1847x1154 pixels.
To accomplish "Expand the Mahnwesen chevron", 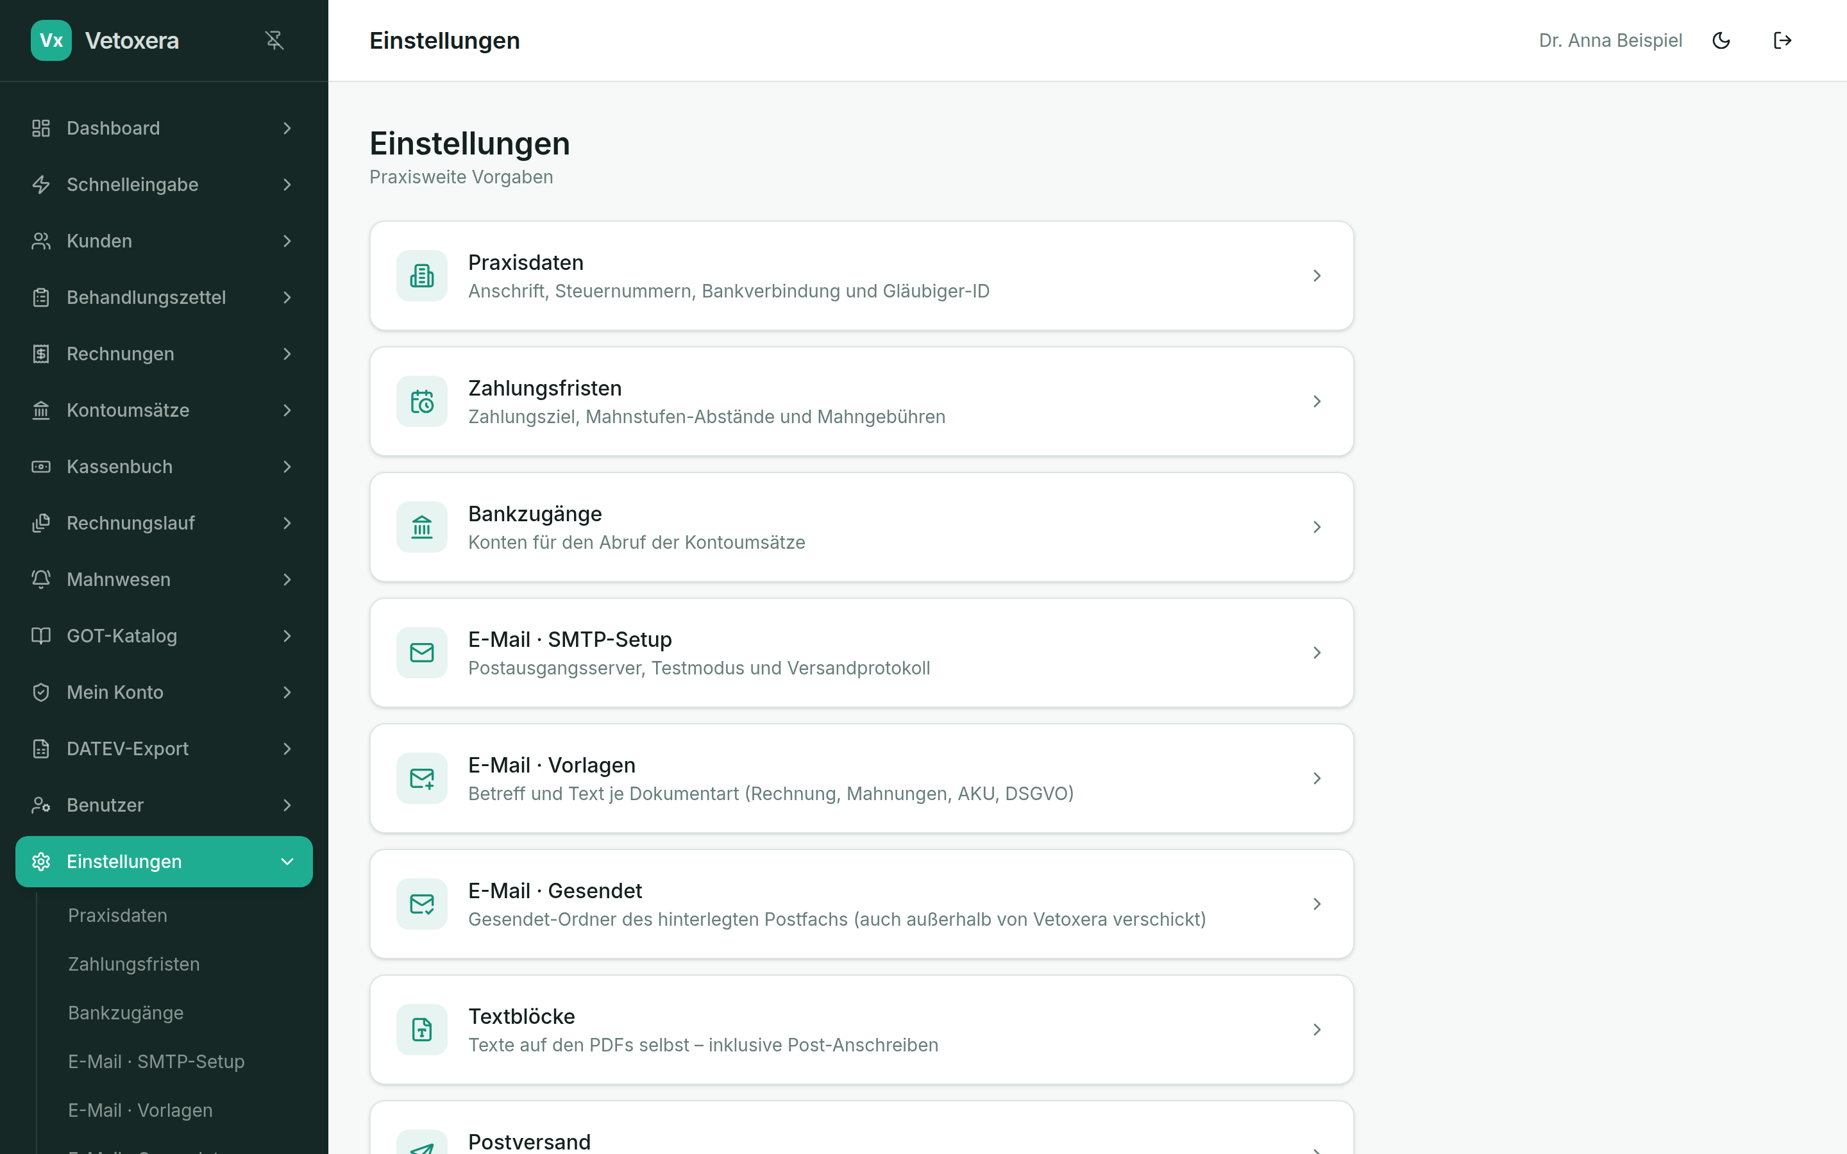I will [x=287, y=580].
